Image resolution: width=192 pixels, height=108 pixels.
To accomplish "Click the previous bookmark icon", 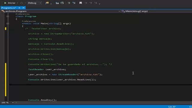I will (86, 3).
